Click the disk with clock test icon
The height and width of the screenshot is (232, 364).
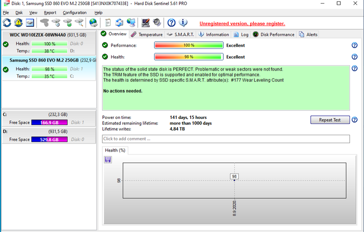click(56, 23)
